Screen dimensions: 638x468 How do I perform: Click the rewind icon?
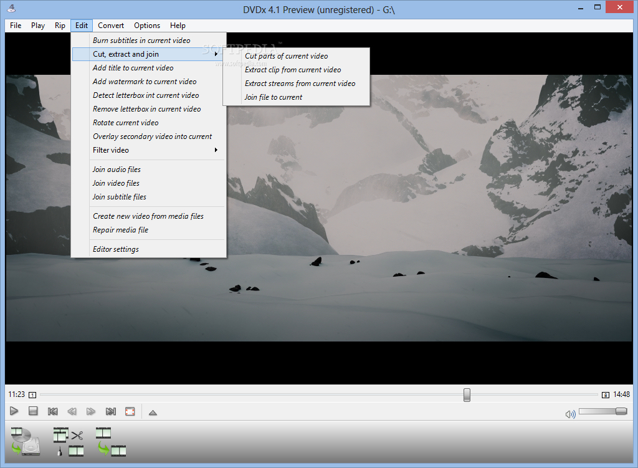click(x=72, y=411)
